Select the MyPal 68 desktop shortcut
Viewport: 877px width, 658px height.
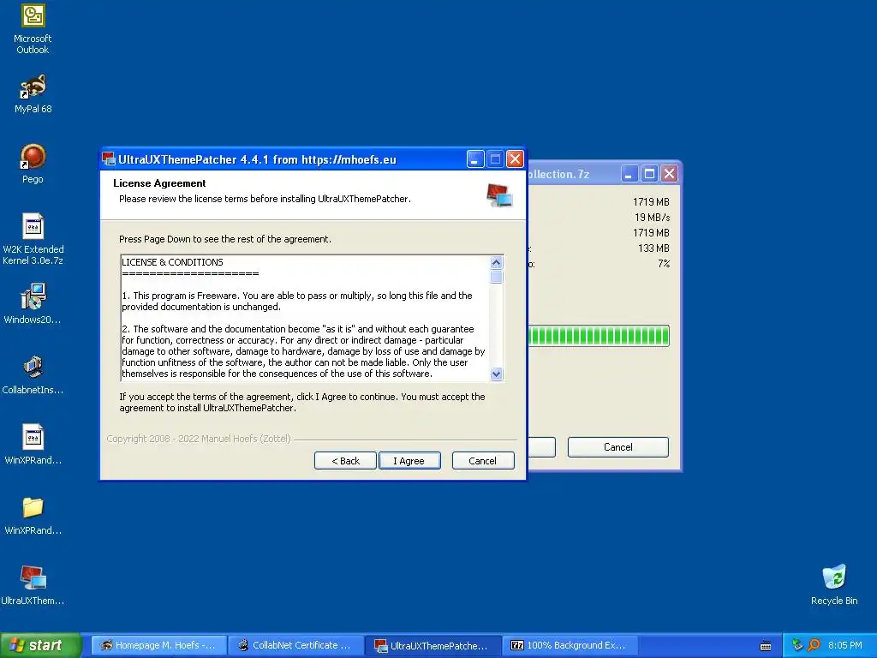click(33, 94)
